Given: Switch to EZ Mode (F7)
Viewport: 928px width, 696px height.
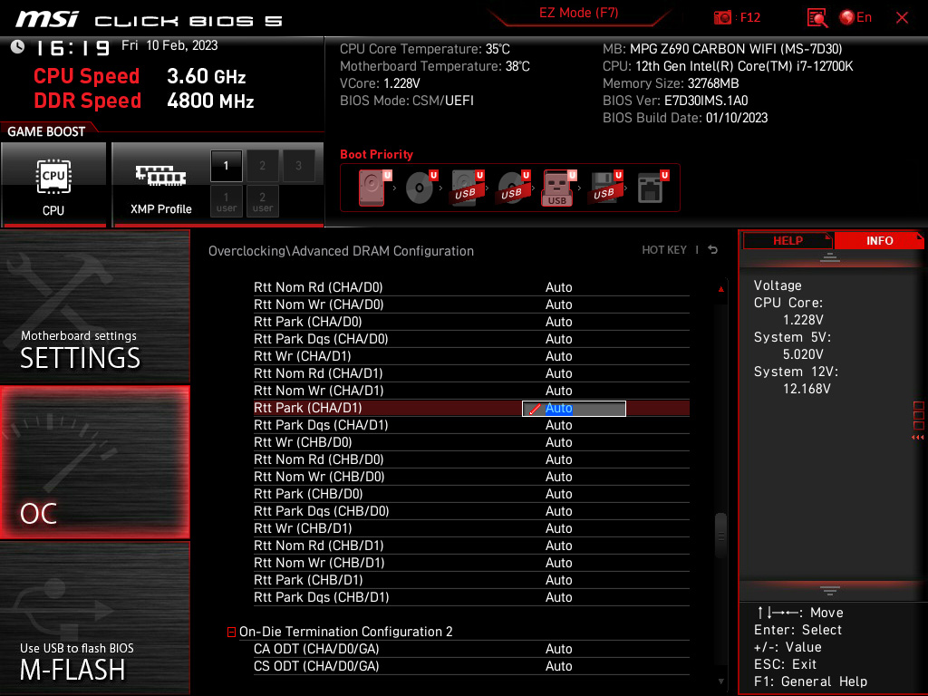Looking at the screenshot, I should pos(578,13).
